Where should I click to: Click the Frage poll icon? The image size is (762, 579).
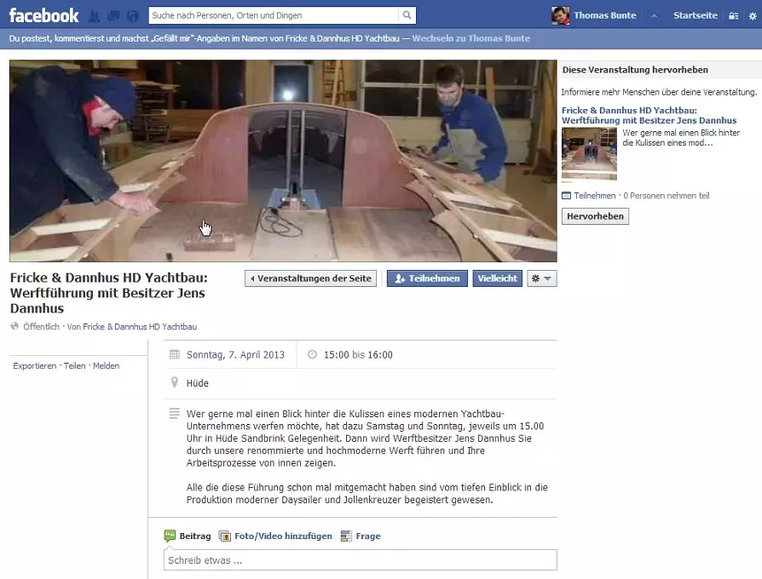pos(346,536)
